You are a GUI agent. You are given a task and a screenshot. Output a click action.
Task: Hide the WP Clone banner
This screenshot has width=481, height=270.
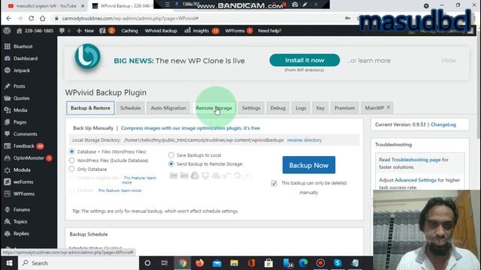click(x=449, y=61)
